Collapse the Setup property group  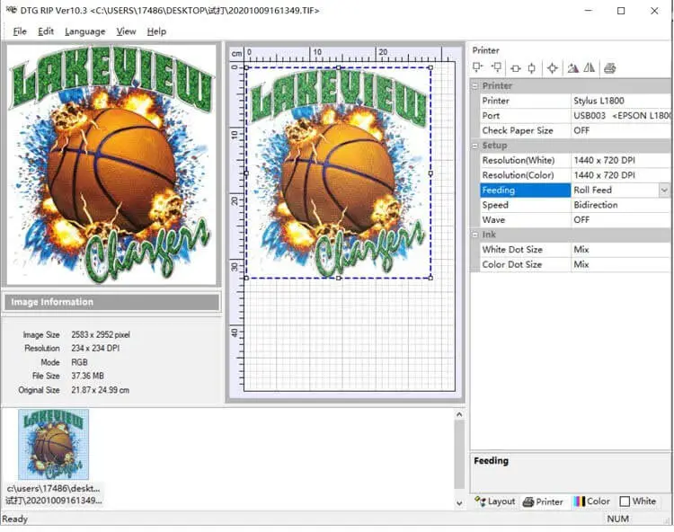pyautogui.click(x=475, y=146)
